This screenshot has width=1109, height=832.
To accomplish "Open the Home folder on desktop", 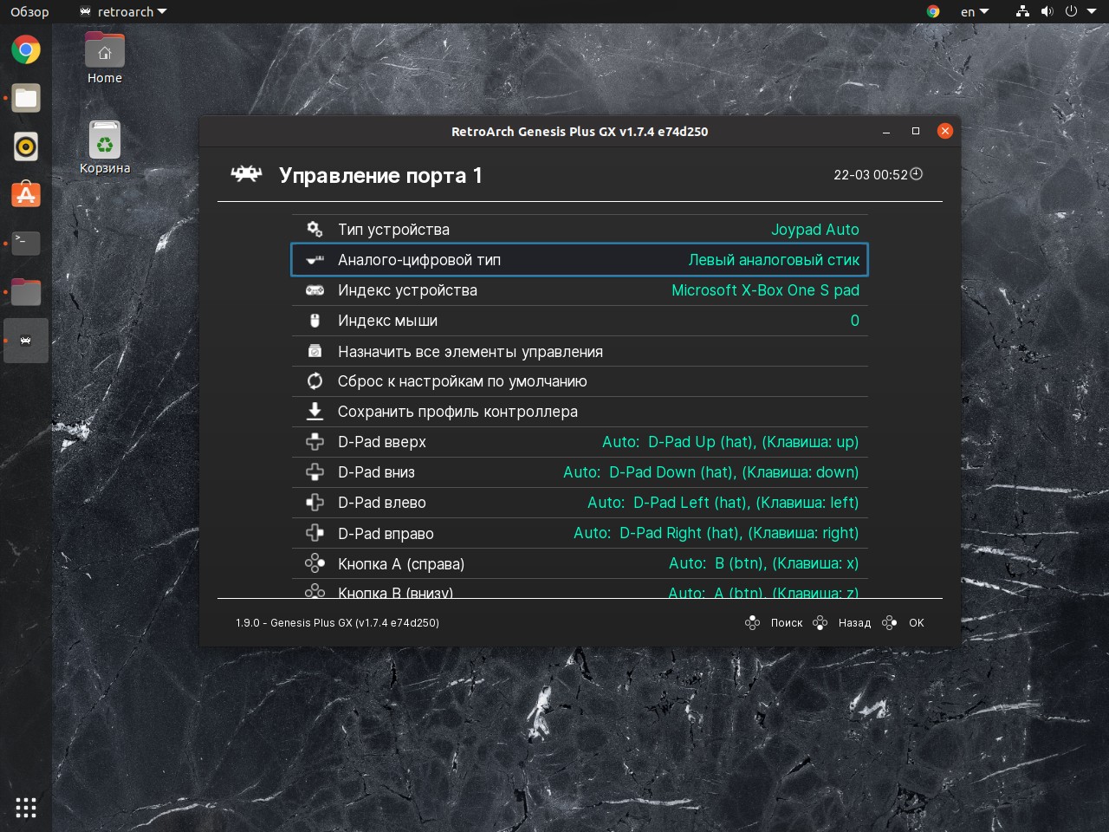I will tap(105, 58).
